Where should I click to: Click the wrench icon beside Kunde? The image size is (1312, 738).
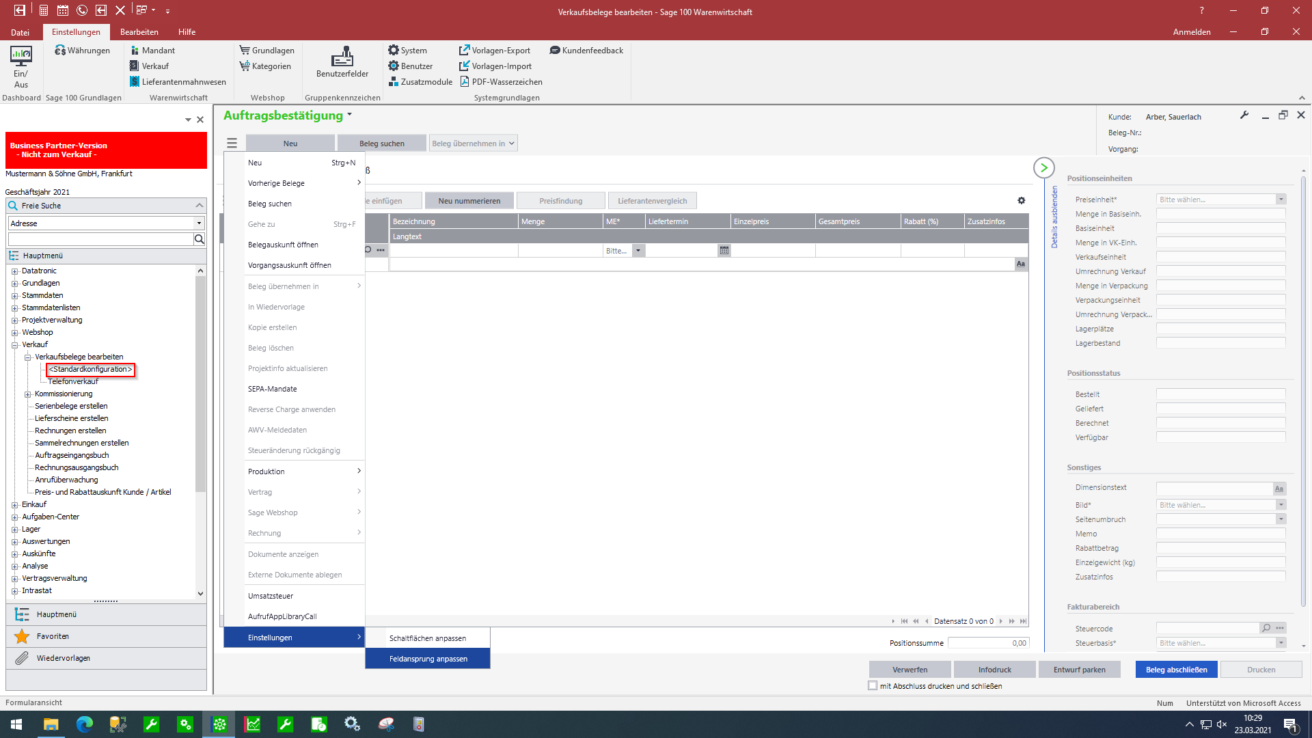[x=1244, y=115]
